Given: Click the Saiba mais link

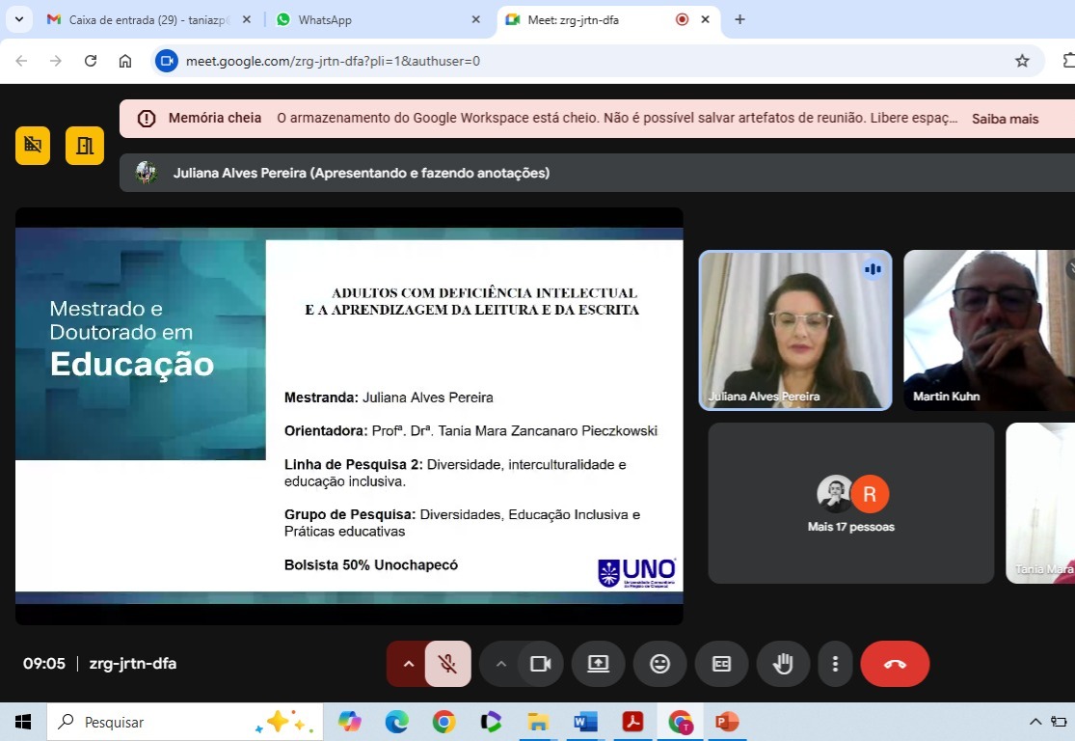Looking at the screenshot, I should (x=1005, y=119).
